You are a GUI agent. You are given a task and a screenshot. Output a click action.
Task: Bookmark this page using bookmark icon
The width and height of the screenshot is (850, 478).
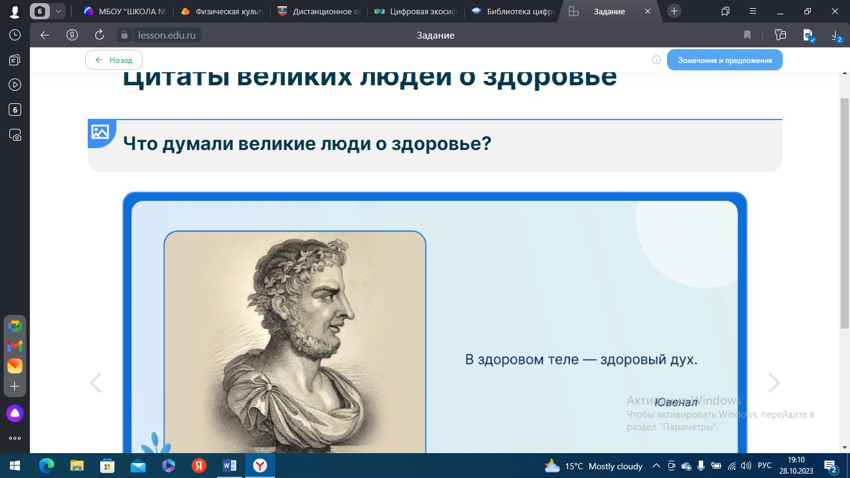(747, 35)
